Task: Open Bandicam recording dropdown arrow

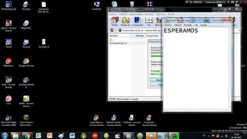Action: 228,2
